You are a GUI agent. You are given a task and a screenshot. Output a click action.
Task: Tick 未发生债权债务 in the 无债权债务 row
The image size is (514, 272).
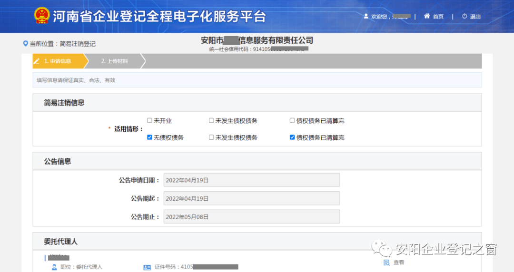pyautogui.click(x=211, y=137)
